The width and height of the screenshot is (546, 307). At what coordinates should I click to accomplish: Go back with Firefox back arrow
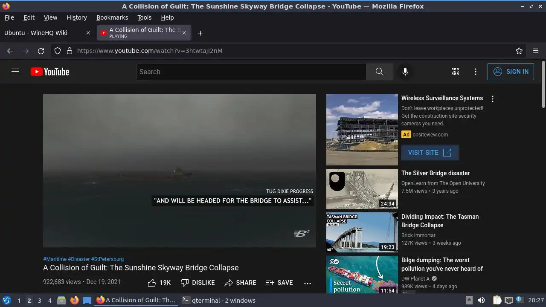(10, 51)
